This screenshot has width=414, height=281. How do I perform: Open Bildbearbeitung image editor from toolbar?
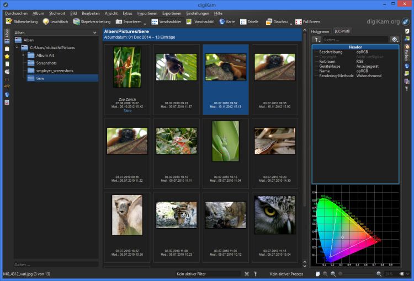(21, 21)
